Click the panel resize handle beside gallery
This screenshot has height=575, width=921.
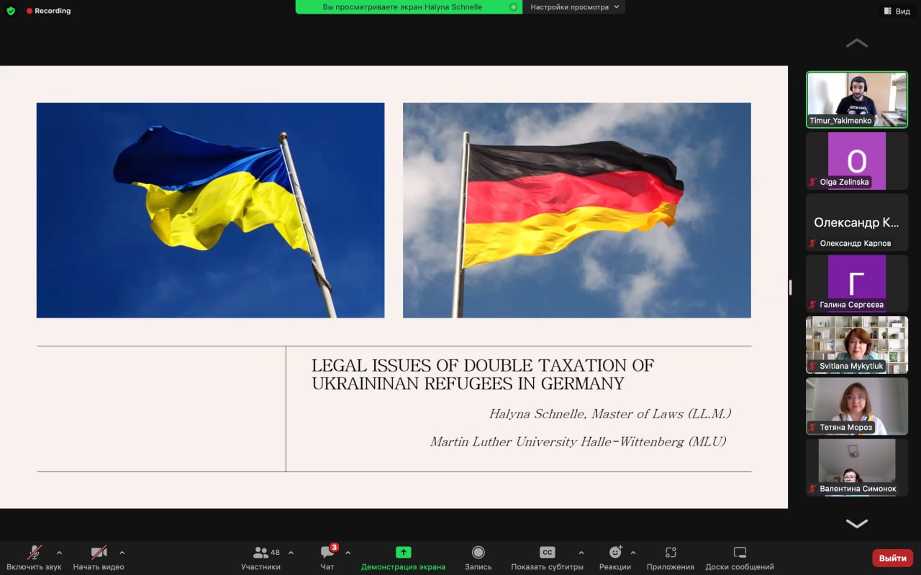pyautogui.click(x=790, y=287)
